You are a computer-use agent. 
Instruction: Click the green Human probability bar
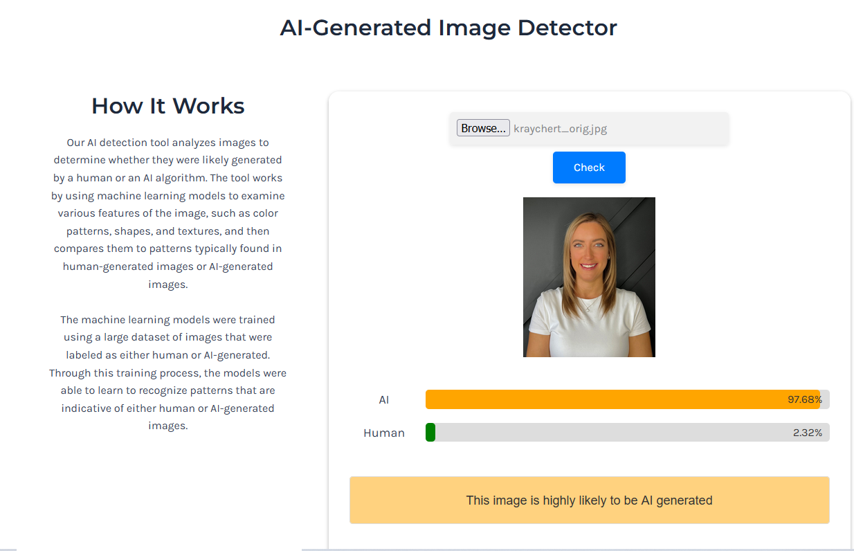[430, 433]
